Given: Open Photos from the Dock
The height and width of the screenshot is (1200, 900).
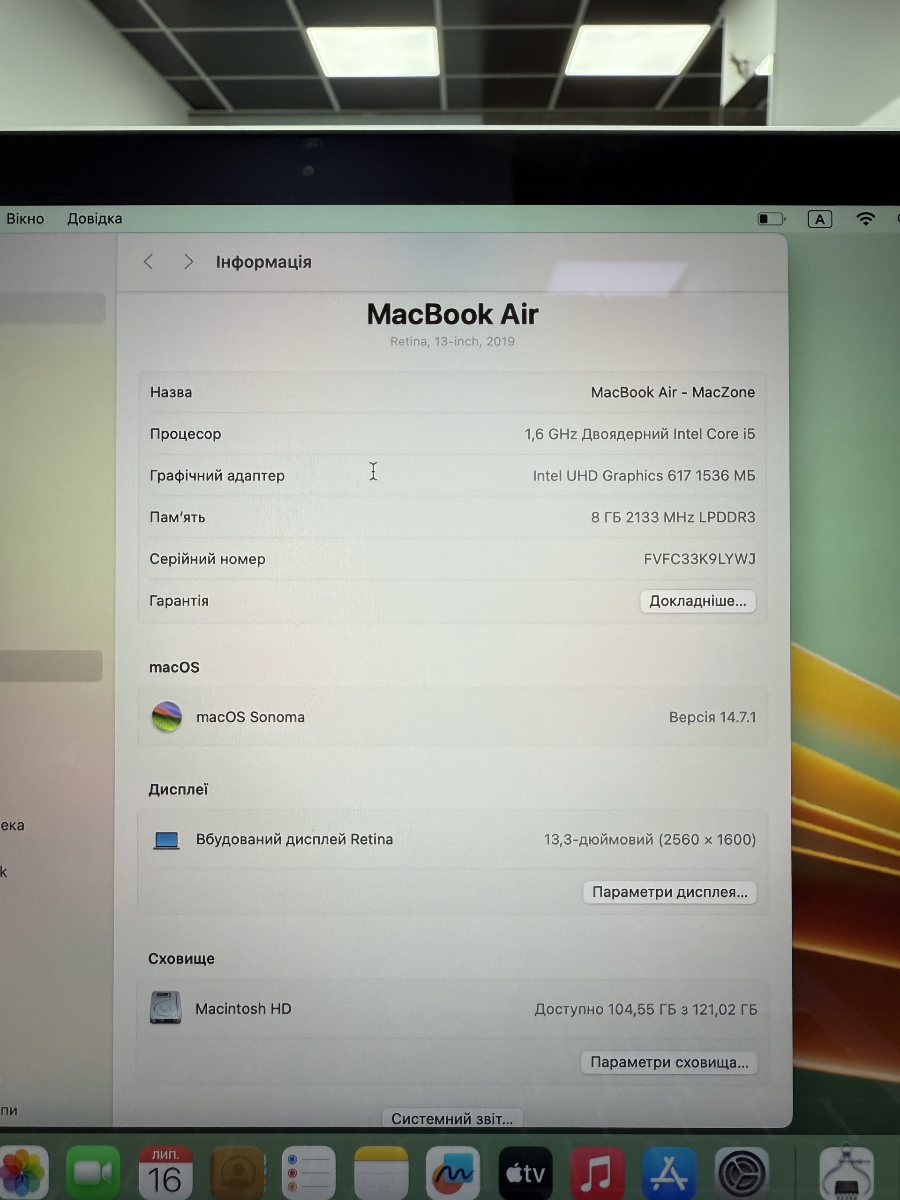Looking at the screenshot, I should coord(23,1172).
